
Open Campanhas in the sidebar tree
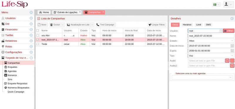pyautogui.click(x=14, y=63)
